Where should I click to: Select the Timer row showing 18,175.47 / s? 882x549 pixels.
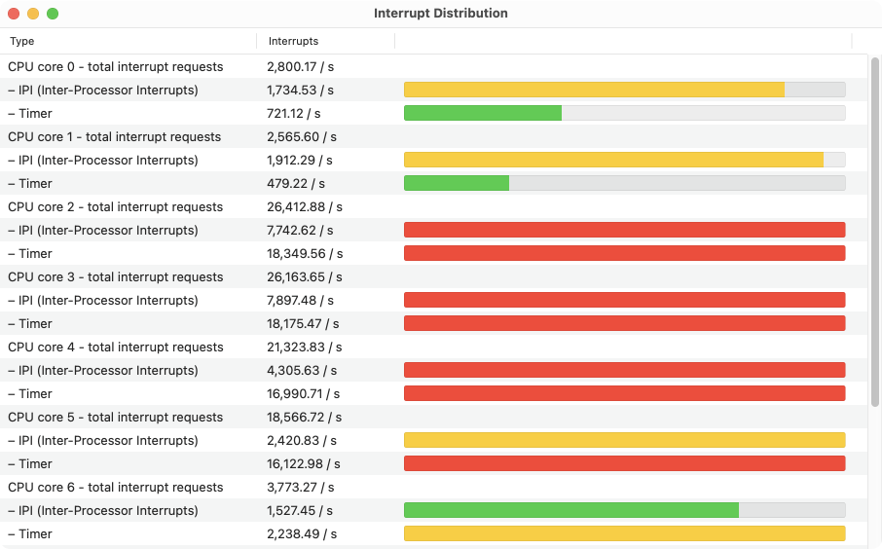[433, 323]
